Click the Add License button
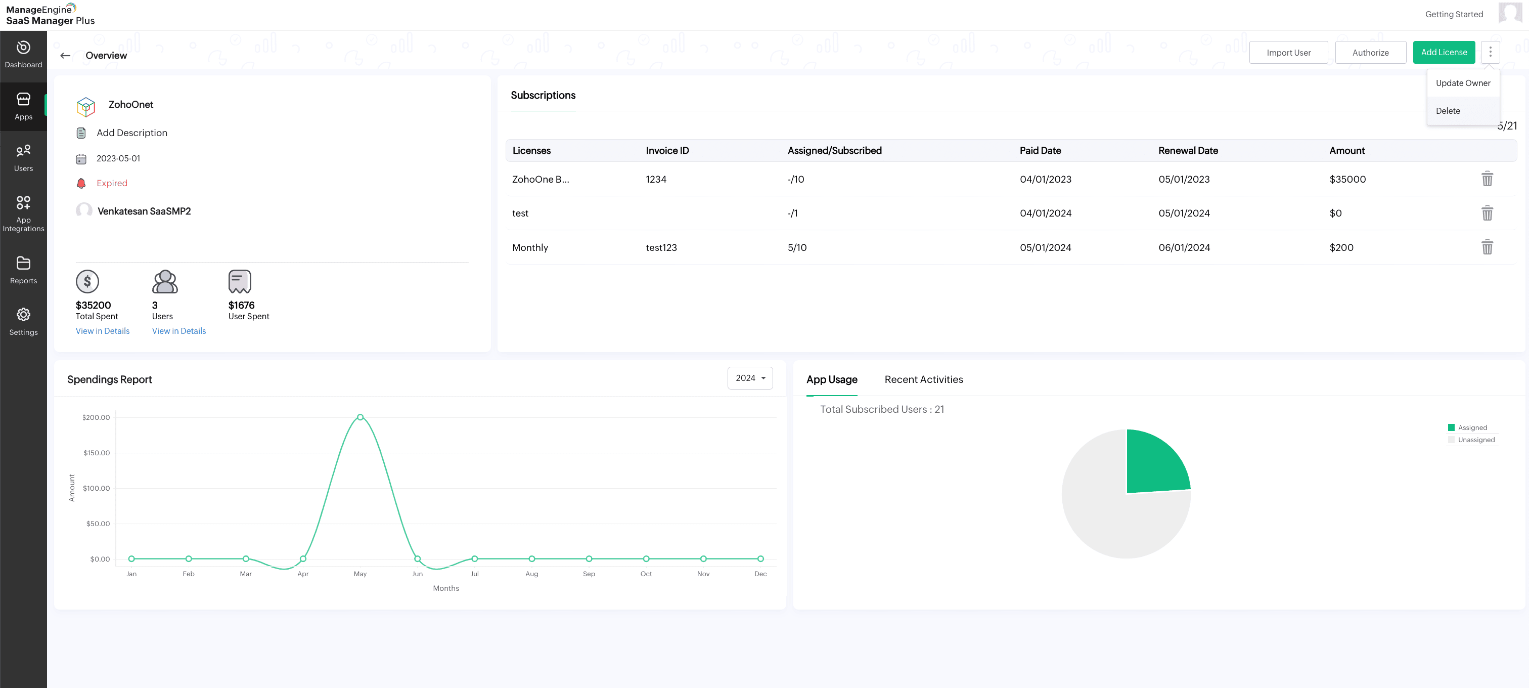 [x=1444, y=52]
